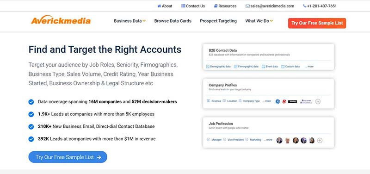
Task: Click the plus icon in Company Profiles
Action: [x=318, y=101]
